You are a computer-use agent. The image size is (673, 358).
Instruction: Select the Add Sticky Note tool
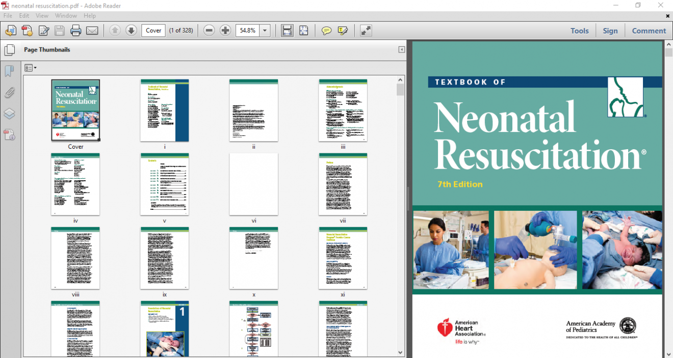pyautogui.click(x=326, y=31)
